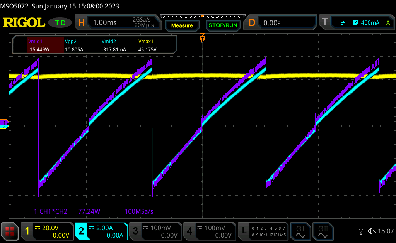Enable channel 4 at 100mV
Image resolution: width=396 pixels, height=243 pixels.
click(x=210, y=231)
